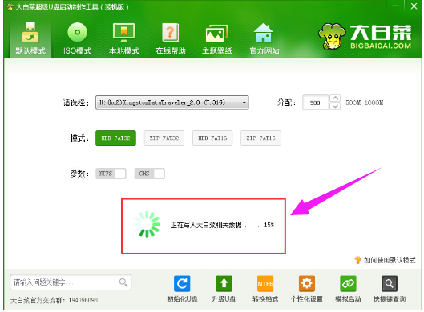424x312 pixels.
Task: Switch to ISO模式 tab
Action: 77,38
